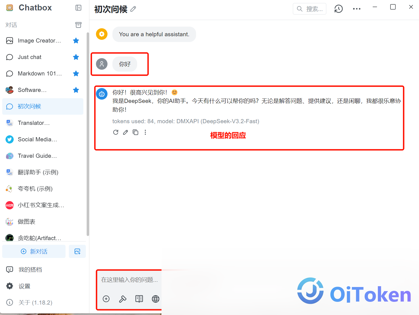Toggle the globe web search icon
The image size is (419, 315).
click(155, 299)
